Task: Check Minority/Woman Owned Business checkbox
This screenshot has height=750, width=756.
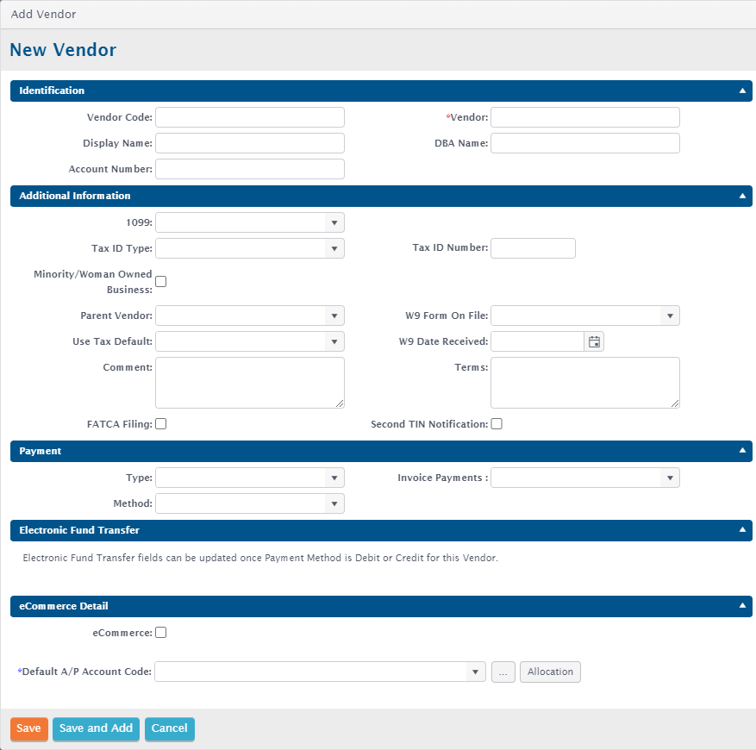Action: pyautogui.click(x=161, y=282)
